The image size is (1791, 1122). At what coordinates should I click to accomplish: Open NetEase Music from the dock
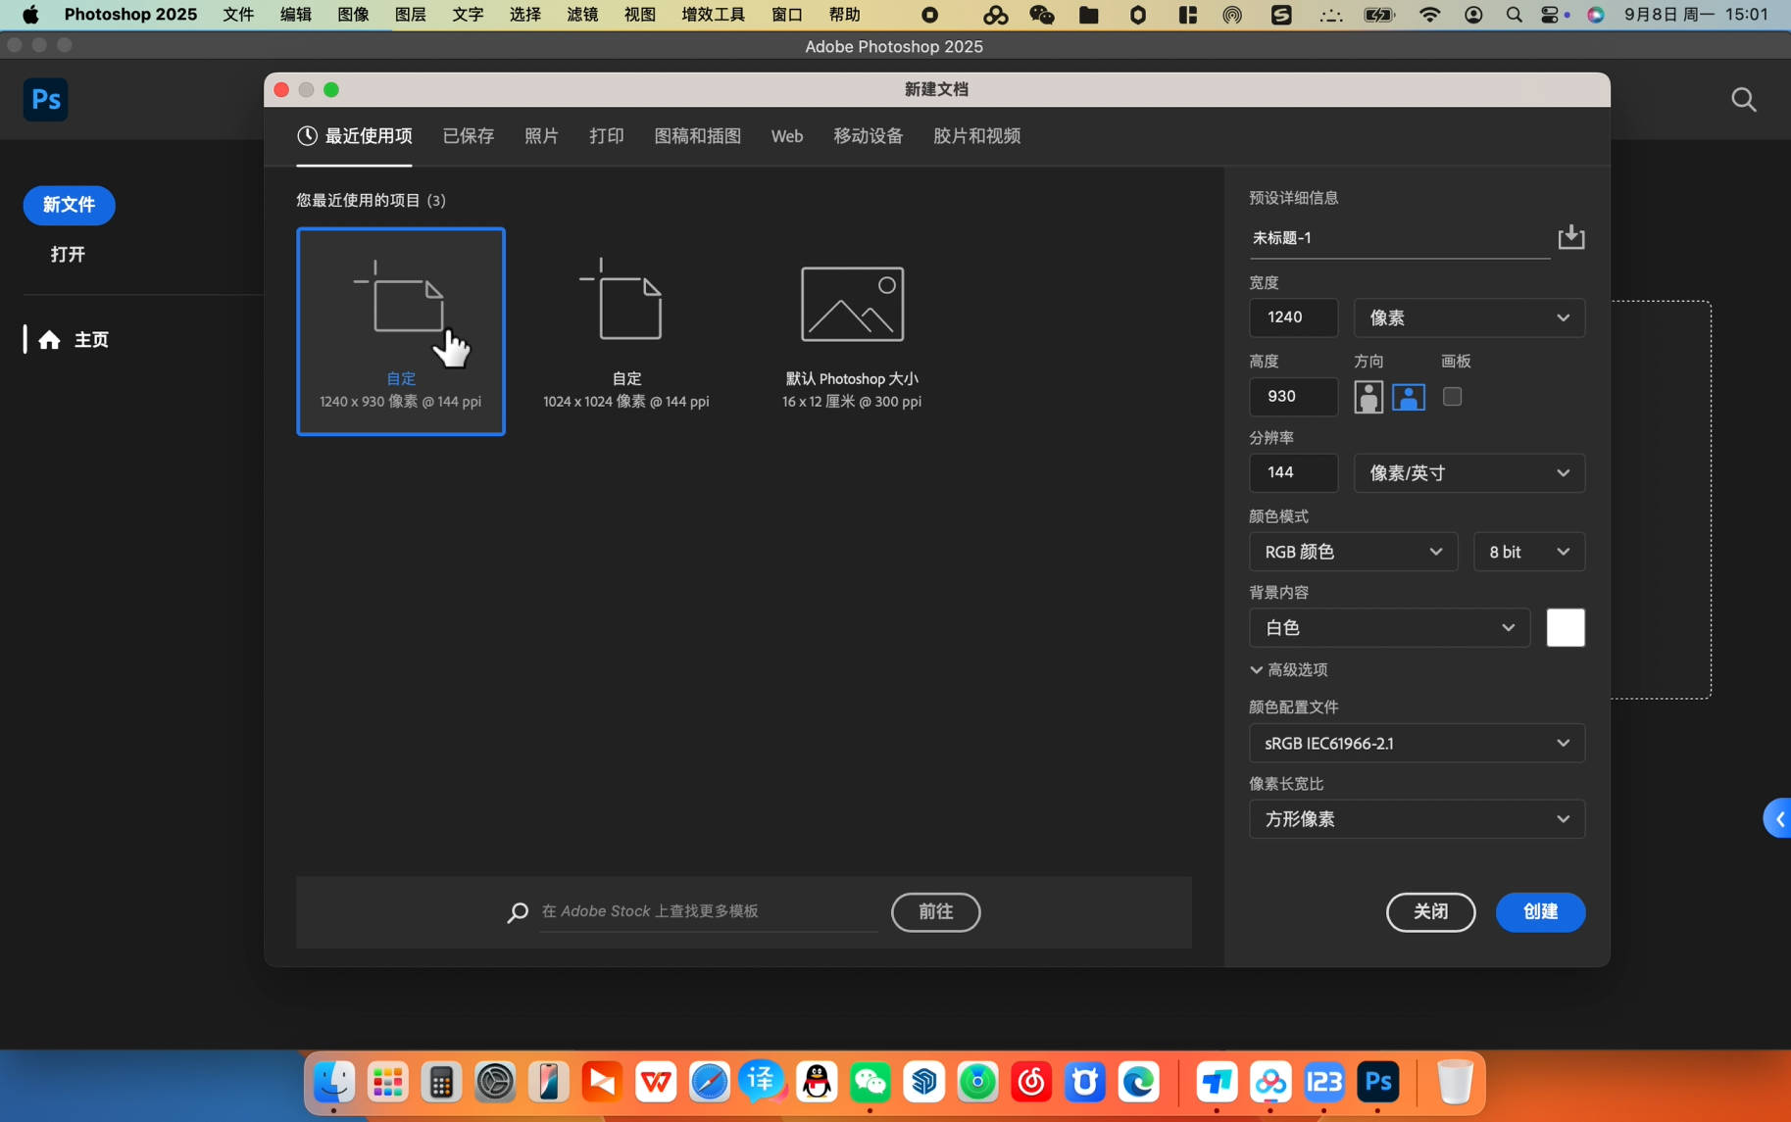click(x=1031, y=1082)
